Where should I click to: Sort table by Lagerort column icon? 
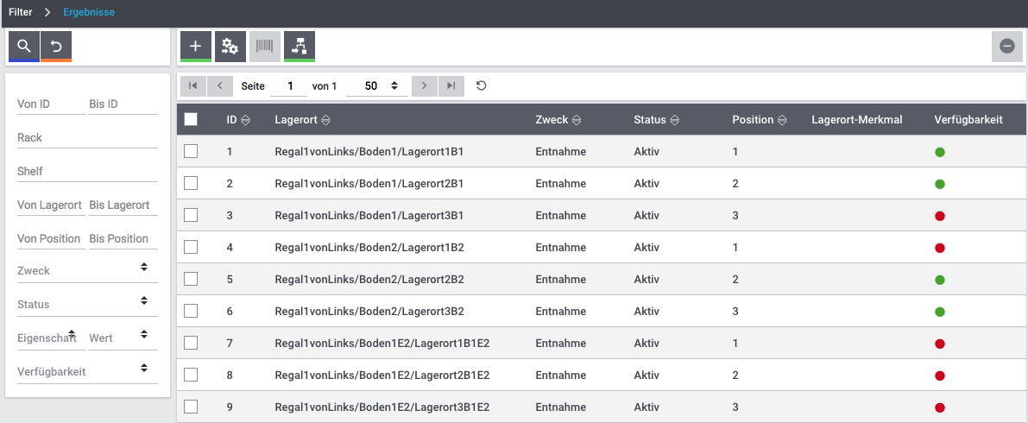pos(326,120)
